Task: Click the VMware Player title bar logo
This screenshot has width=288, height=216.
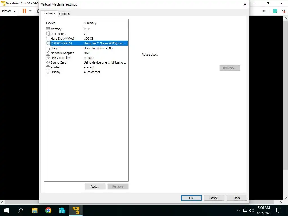Action: pos(3,3)
